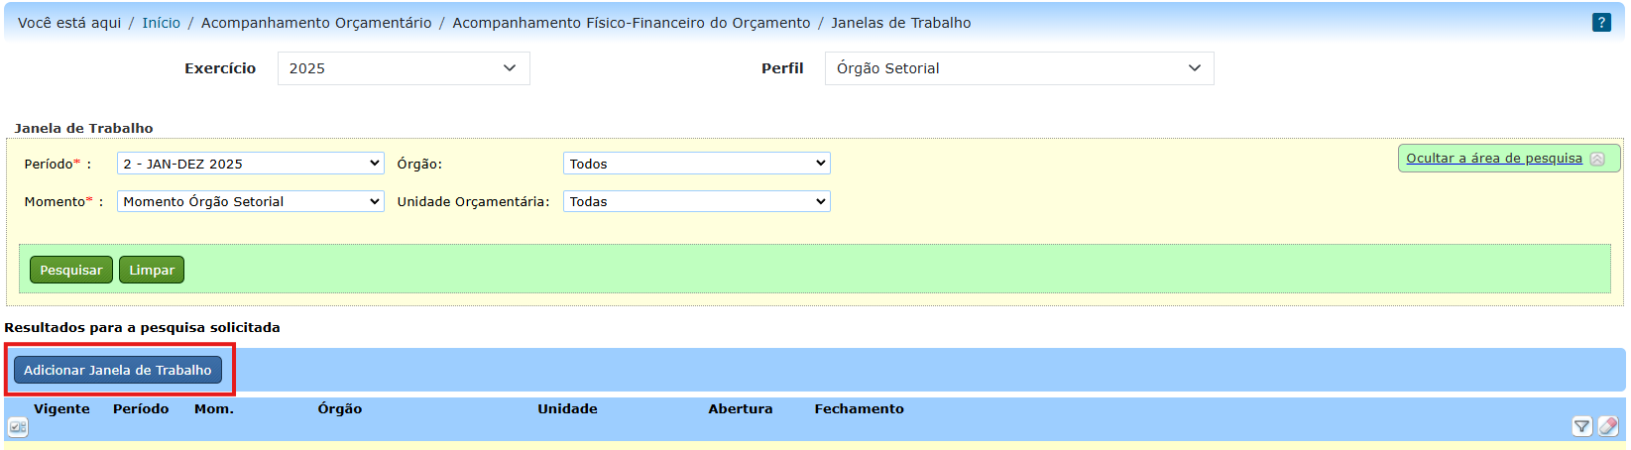Image resolution: width=1631 pixels, height=450 pixels.
Task: Open the Unidade Orçamentária dropdown
Action: click(x=696, y=201)
